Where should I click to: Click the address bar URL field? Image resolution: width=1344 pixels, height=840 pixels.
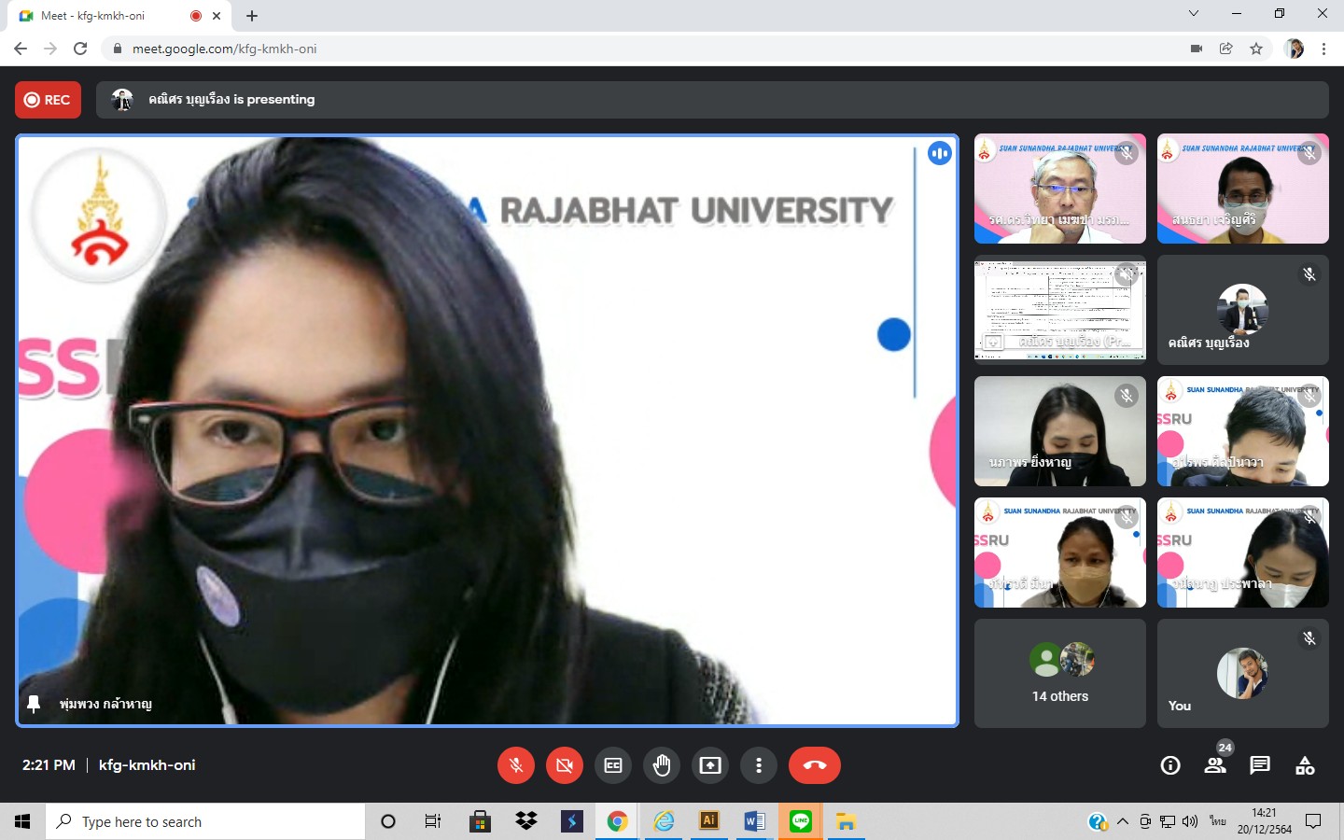[x=560, y=49]
